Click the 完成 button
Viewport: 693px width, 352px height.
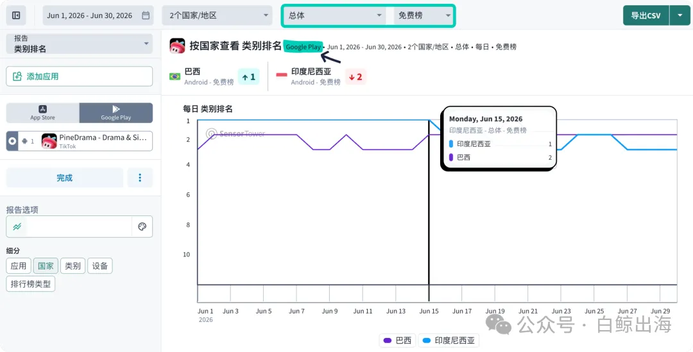65,178
